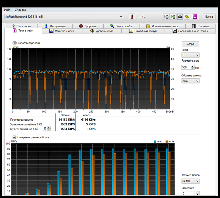Click the queue depth 32 field
The image size is (220, 198).
(x=45, y=129)
